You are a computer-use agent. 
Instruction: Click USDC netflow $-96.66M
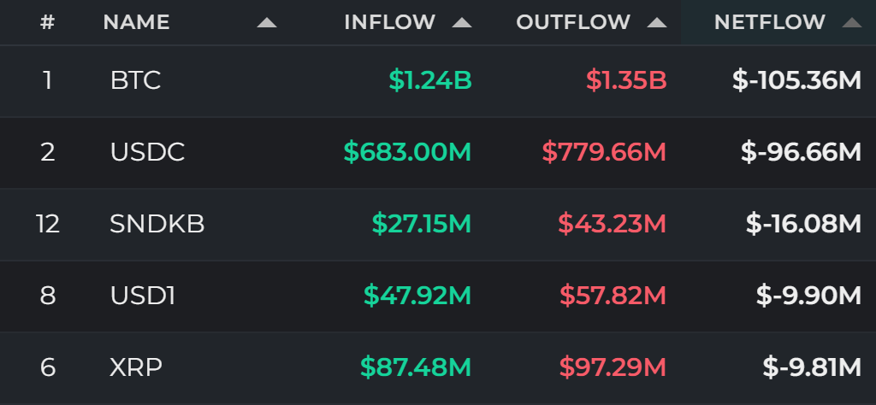tap(801, 152)
